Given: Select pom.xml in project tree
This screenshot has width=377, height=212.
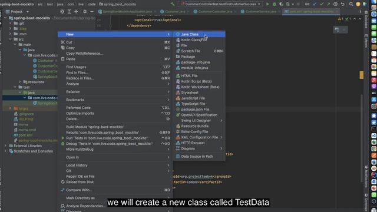Looking at the screenshot, I should tap(25, 135).
